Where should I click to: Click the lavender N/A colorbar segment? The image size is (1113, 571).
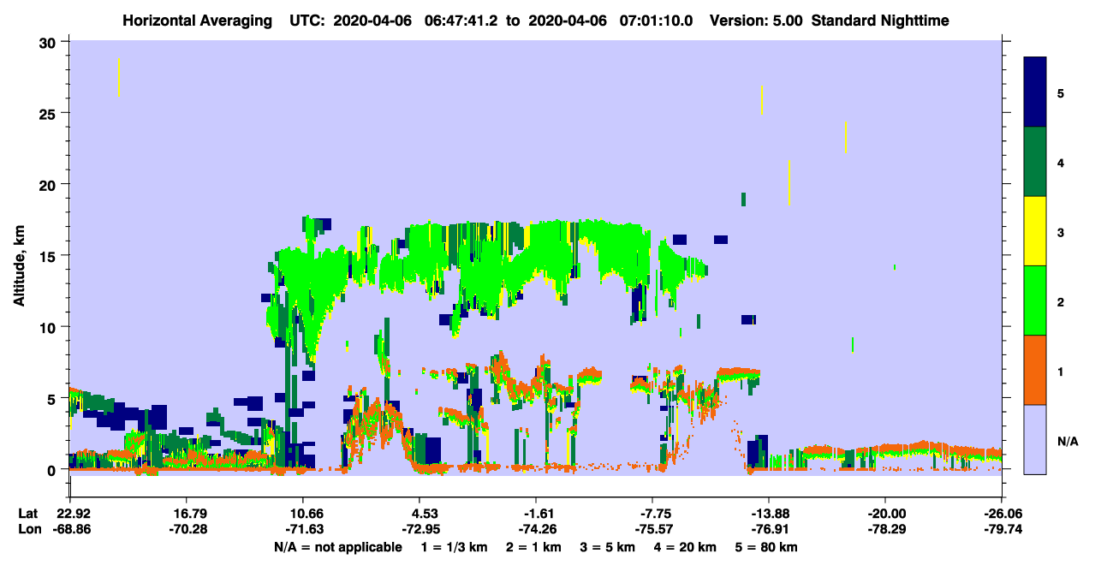click(1035, 439)
